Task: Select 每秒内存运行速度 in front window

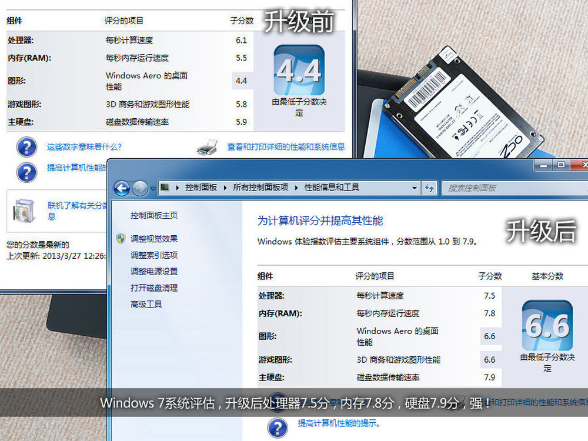Action: (x=387, y=313)
